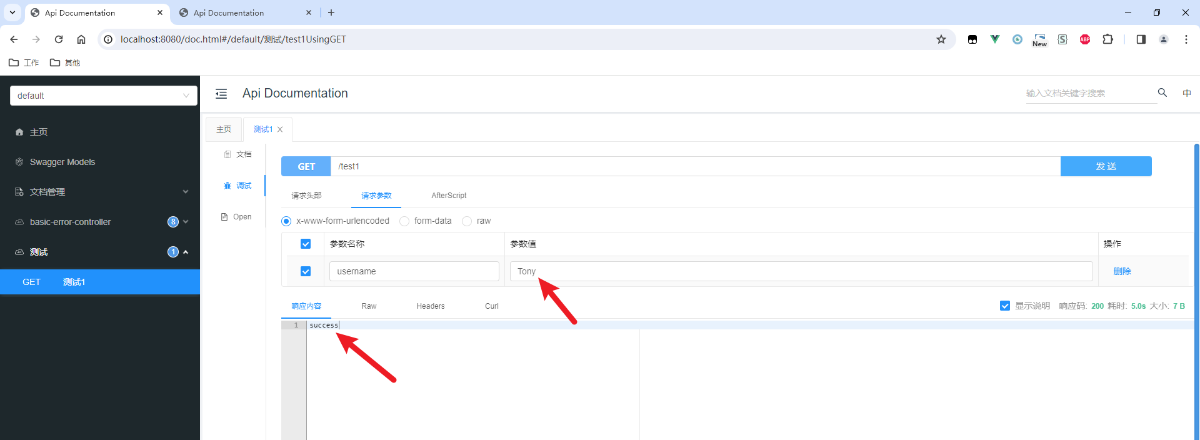
Task: Click the black mask extension icon
Action: point(972,39)
